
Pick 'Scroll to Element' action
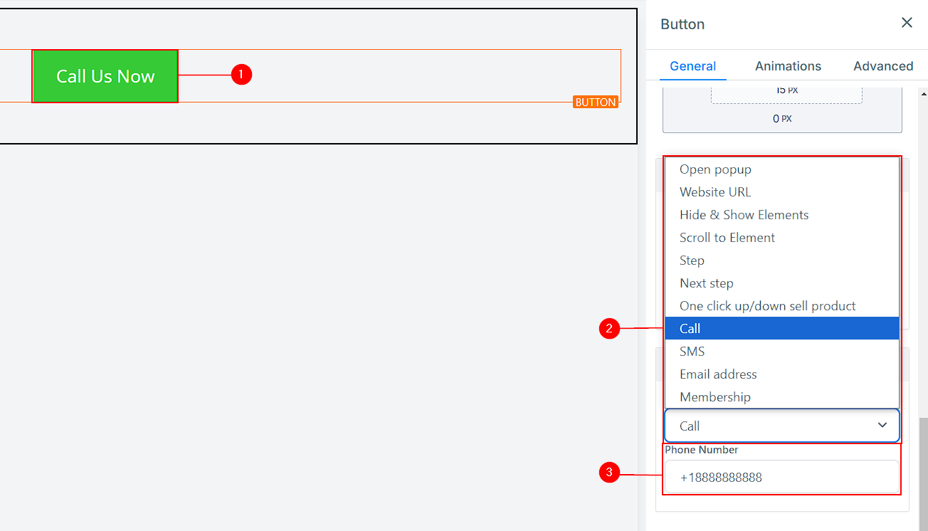coord(727,238)
